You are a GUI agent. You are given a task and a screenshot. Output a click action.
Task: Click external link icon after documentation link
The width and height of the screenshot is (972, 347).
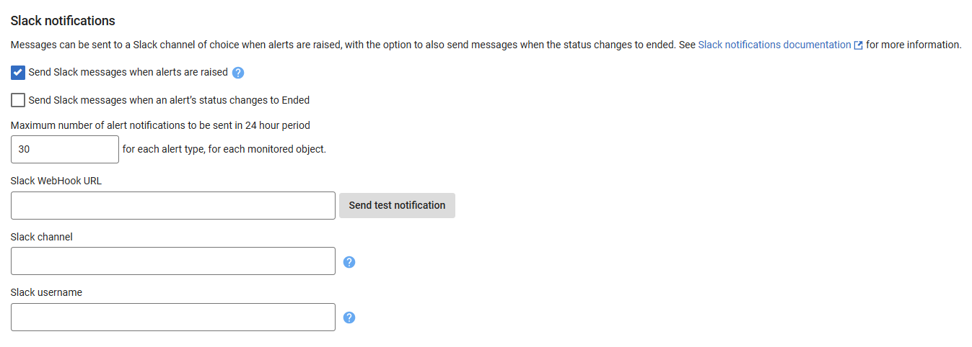858,45
